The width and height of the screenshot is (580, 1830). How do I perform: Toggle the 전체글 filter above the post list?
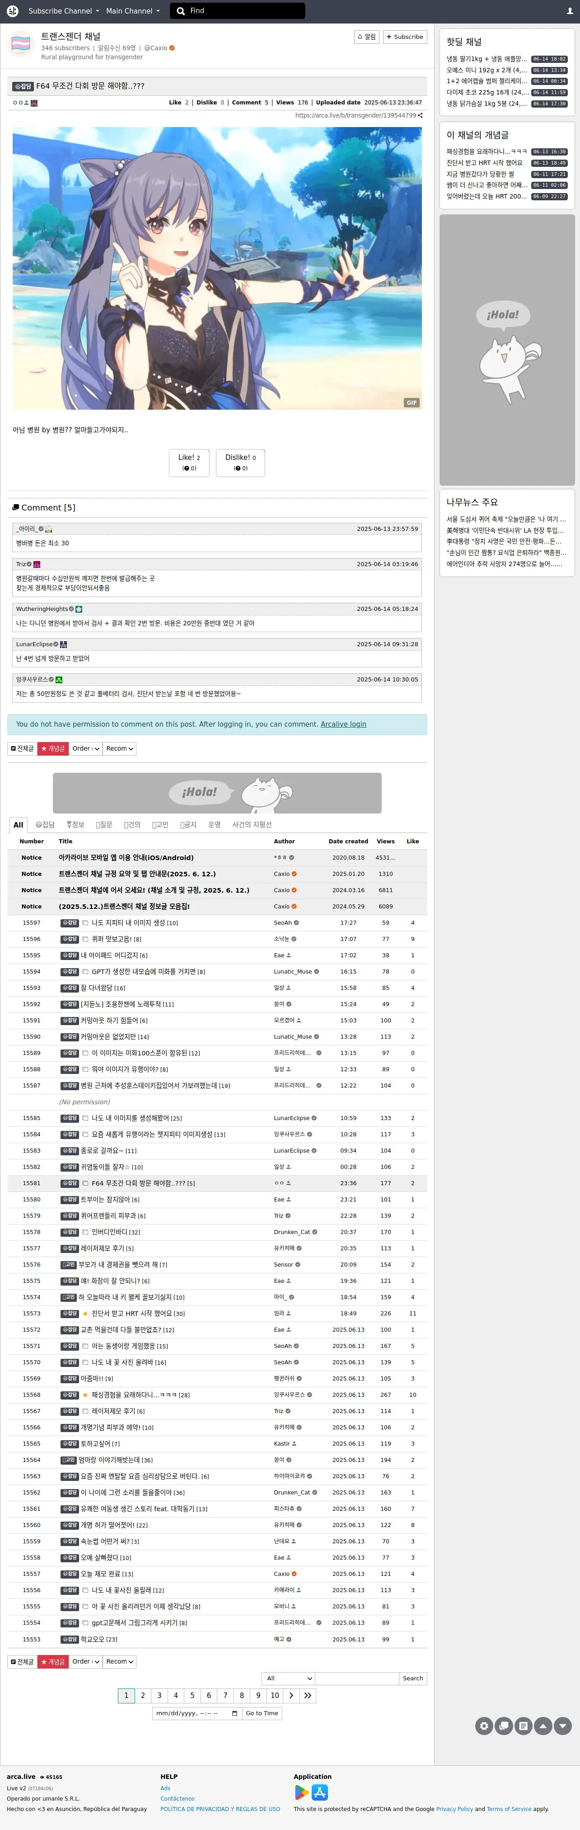[x=22, y=749]
